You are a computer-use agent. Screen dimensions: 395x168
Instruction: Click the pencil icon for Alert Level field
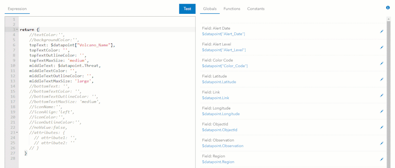point(382,47)
